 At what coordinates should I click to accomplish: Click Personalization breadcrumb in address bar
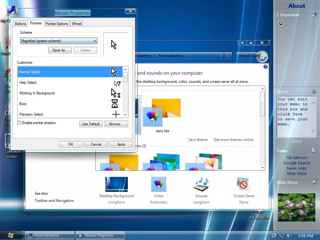pos(171,56)
